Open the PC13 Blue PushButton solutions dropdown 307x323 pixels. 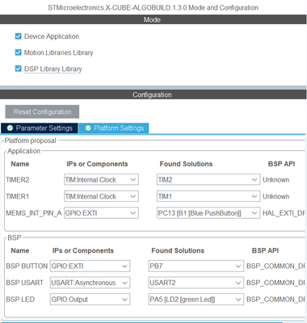pyautogui.click(x=208, y=213)
